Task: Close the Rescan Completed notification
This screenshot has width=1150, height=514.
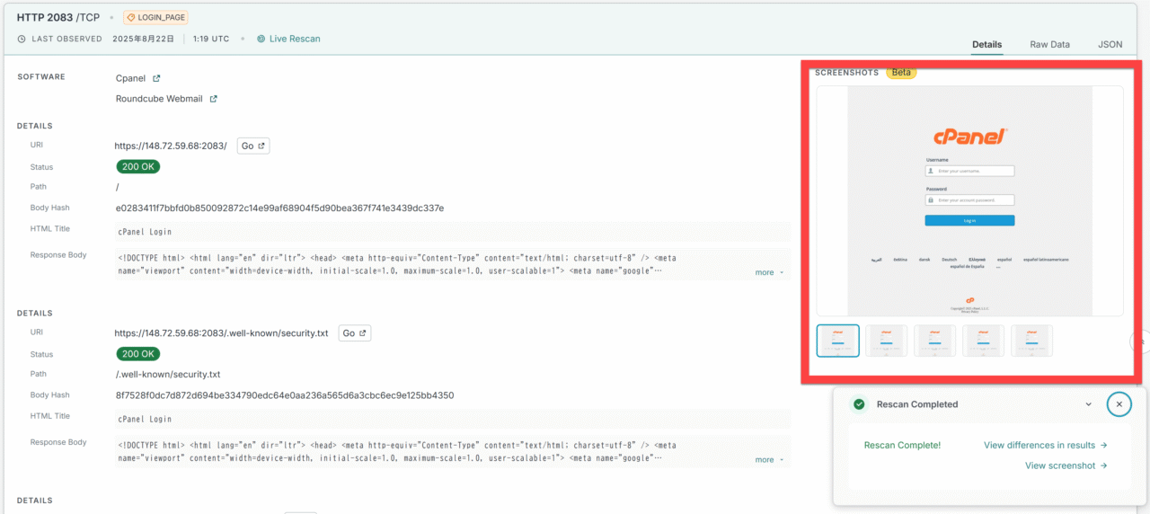Action: [x=1119, y=404]
